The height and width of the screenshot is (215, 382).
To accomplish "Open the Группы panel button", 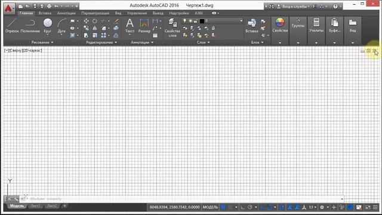I will pos(298,30).
